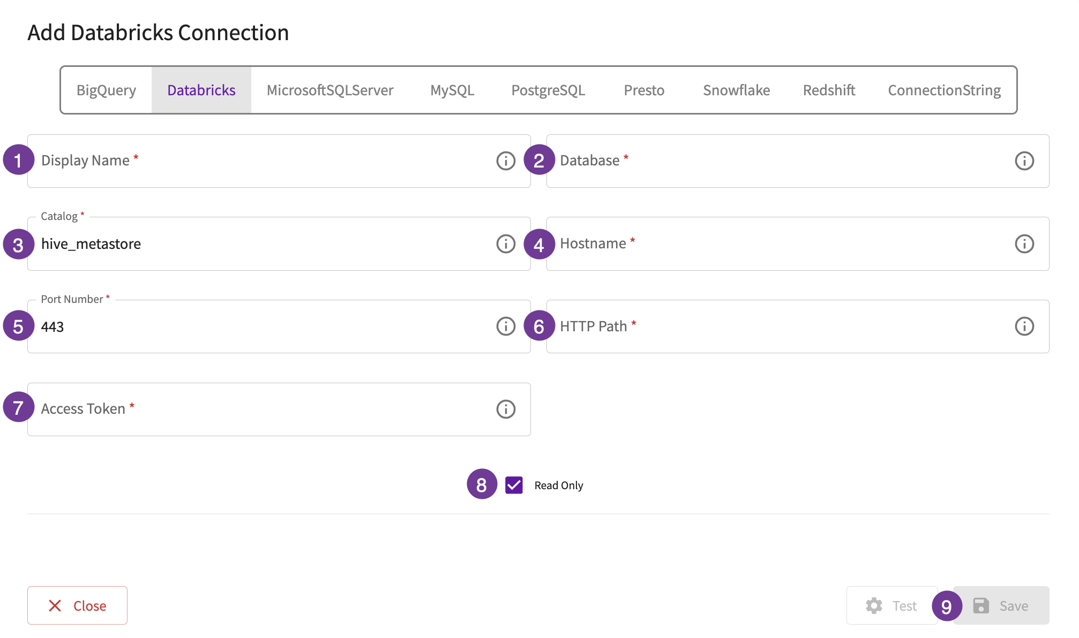Edit the Catalog field with hive_metastore
This screenshot has height=638, width=1079.
pyautogui.click(x=279, y=244)
